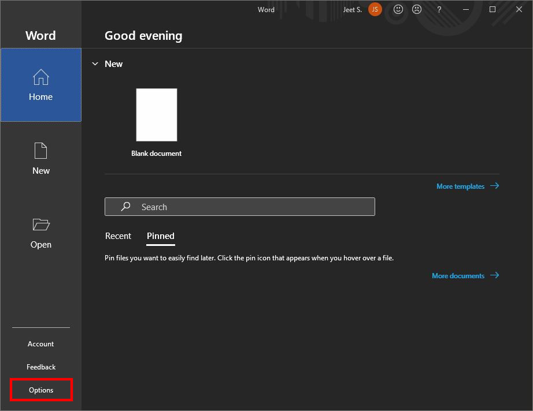
Task: Click the search magnifier icon
Action: pyautogui.click(x=125, y=207)
